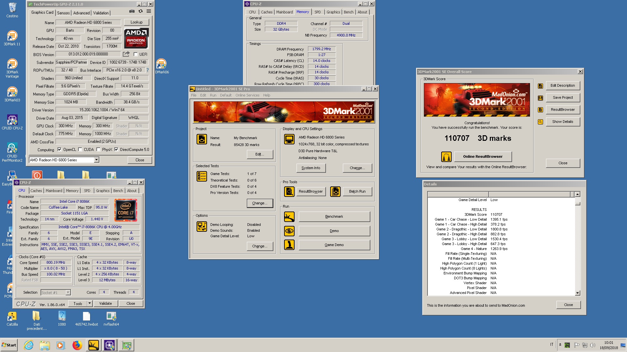The height and width of the screenshot is (352, 627).
Task: Click the Benchmark button
Action: pos(334,217)
